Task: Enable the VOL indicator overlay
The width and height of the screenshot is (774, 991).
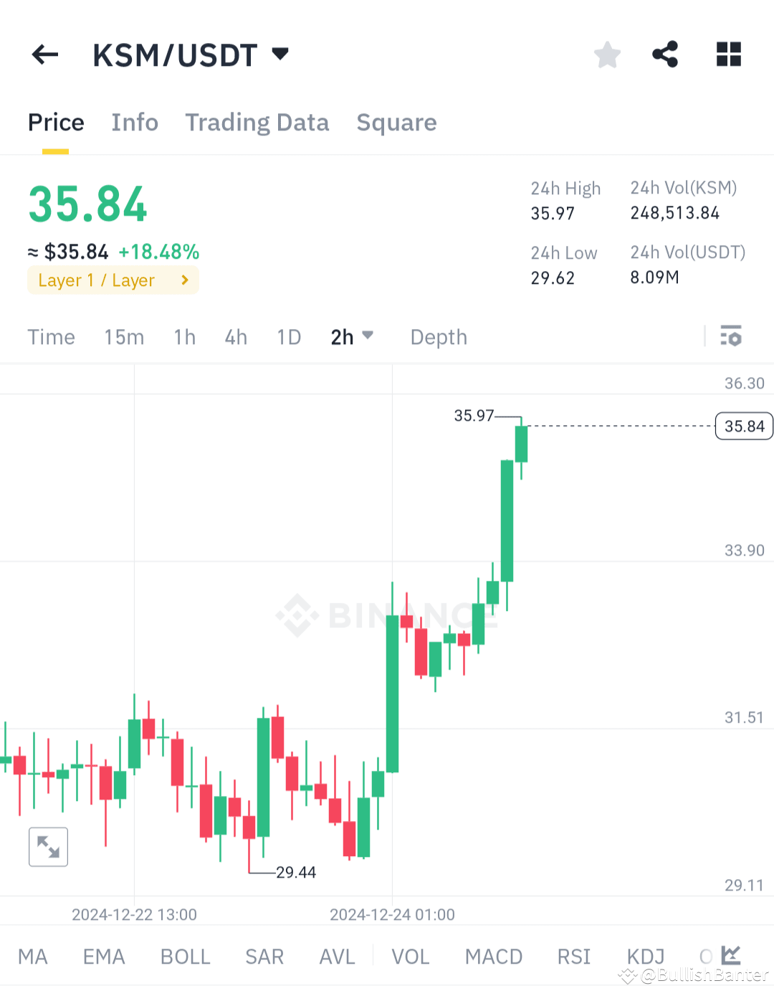Action: 410,956
